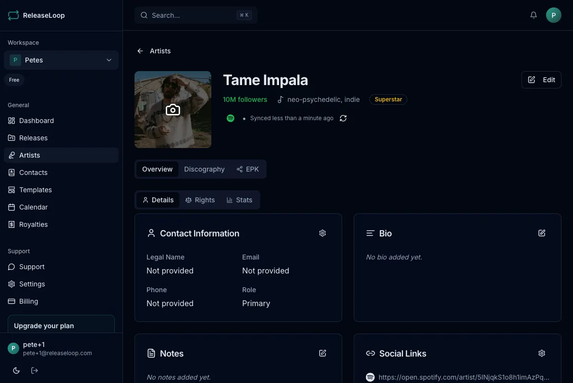Viewport: 573px width, 383px height.
Task: Click the log out icon
Action: tap(35, 370)
